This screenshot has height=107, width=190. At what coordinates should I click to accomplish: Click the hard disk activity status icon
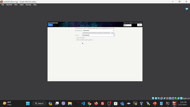pos(153,98)
